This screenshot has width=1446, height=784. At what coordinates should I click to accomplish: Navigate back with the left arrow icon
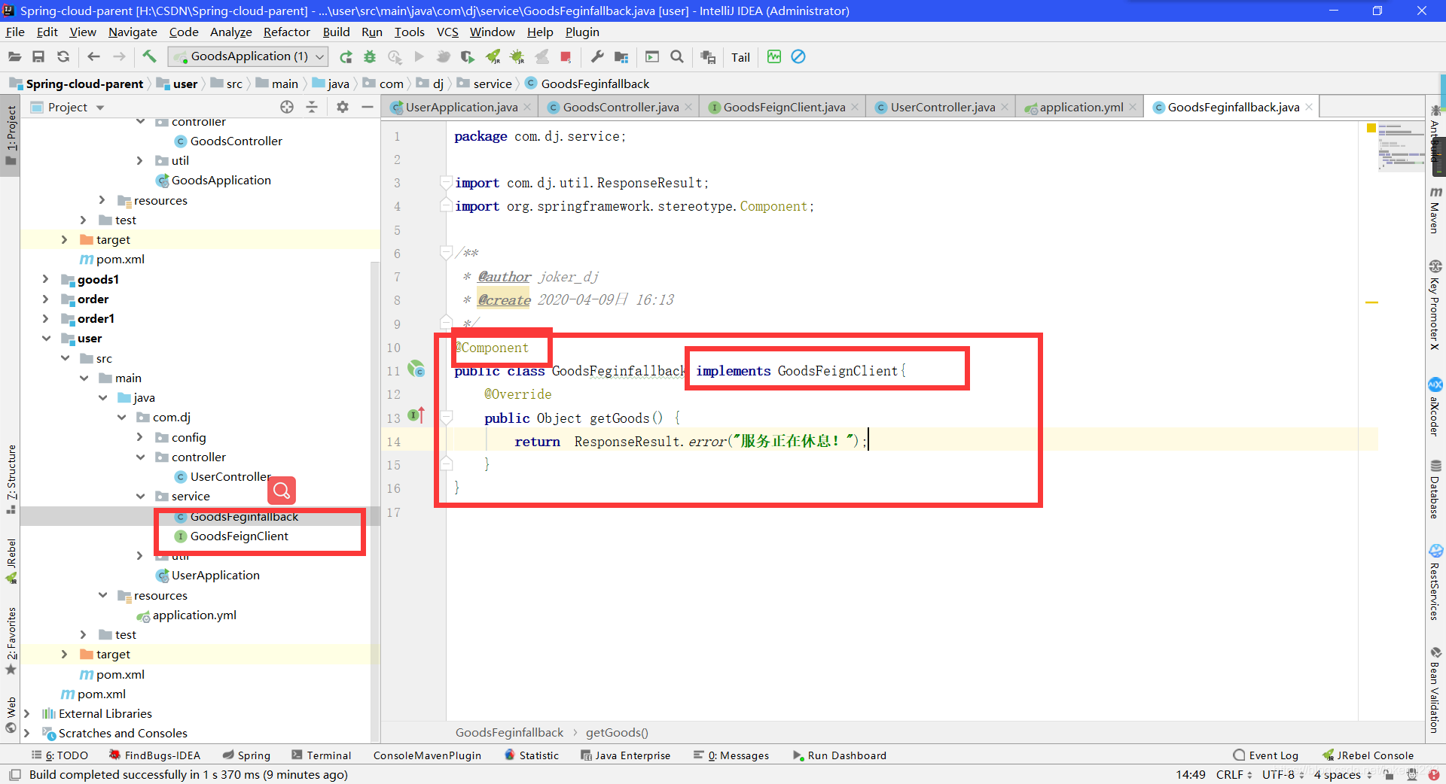click(x=93, y=56)
